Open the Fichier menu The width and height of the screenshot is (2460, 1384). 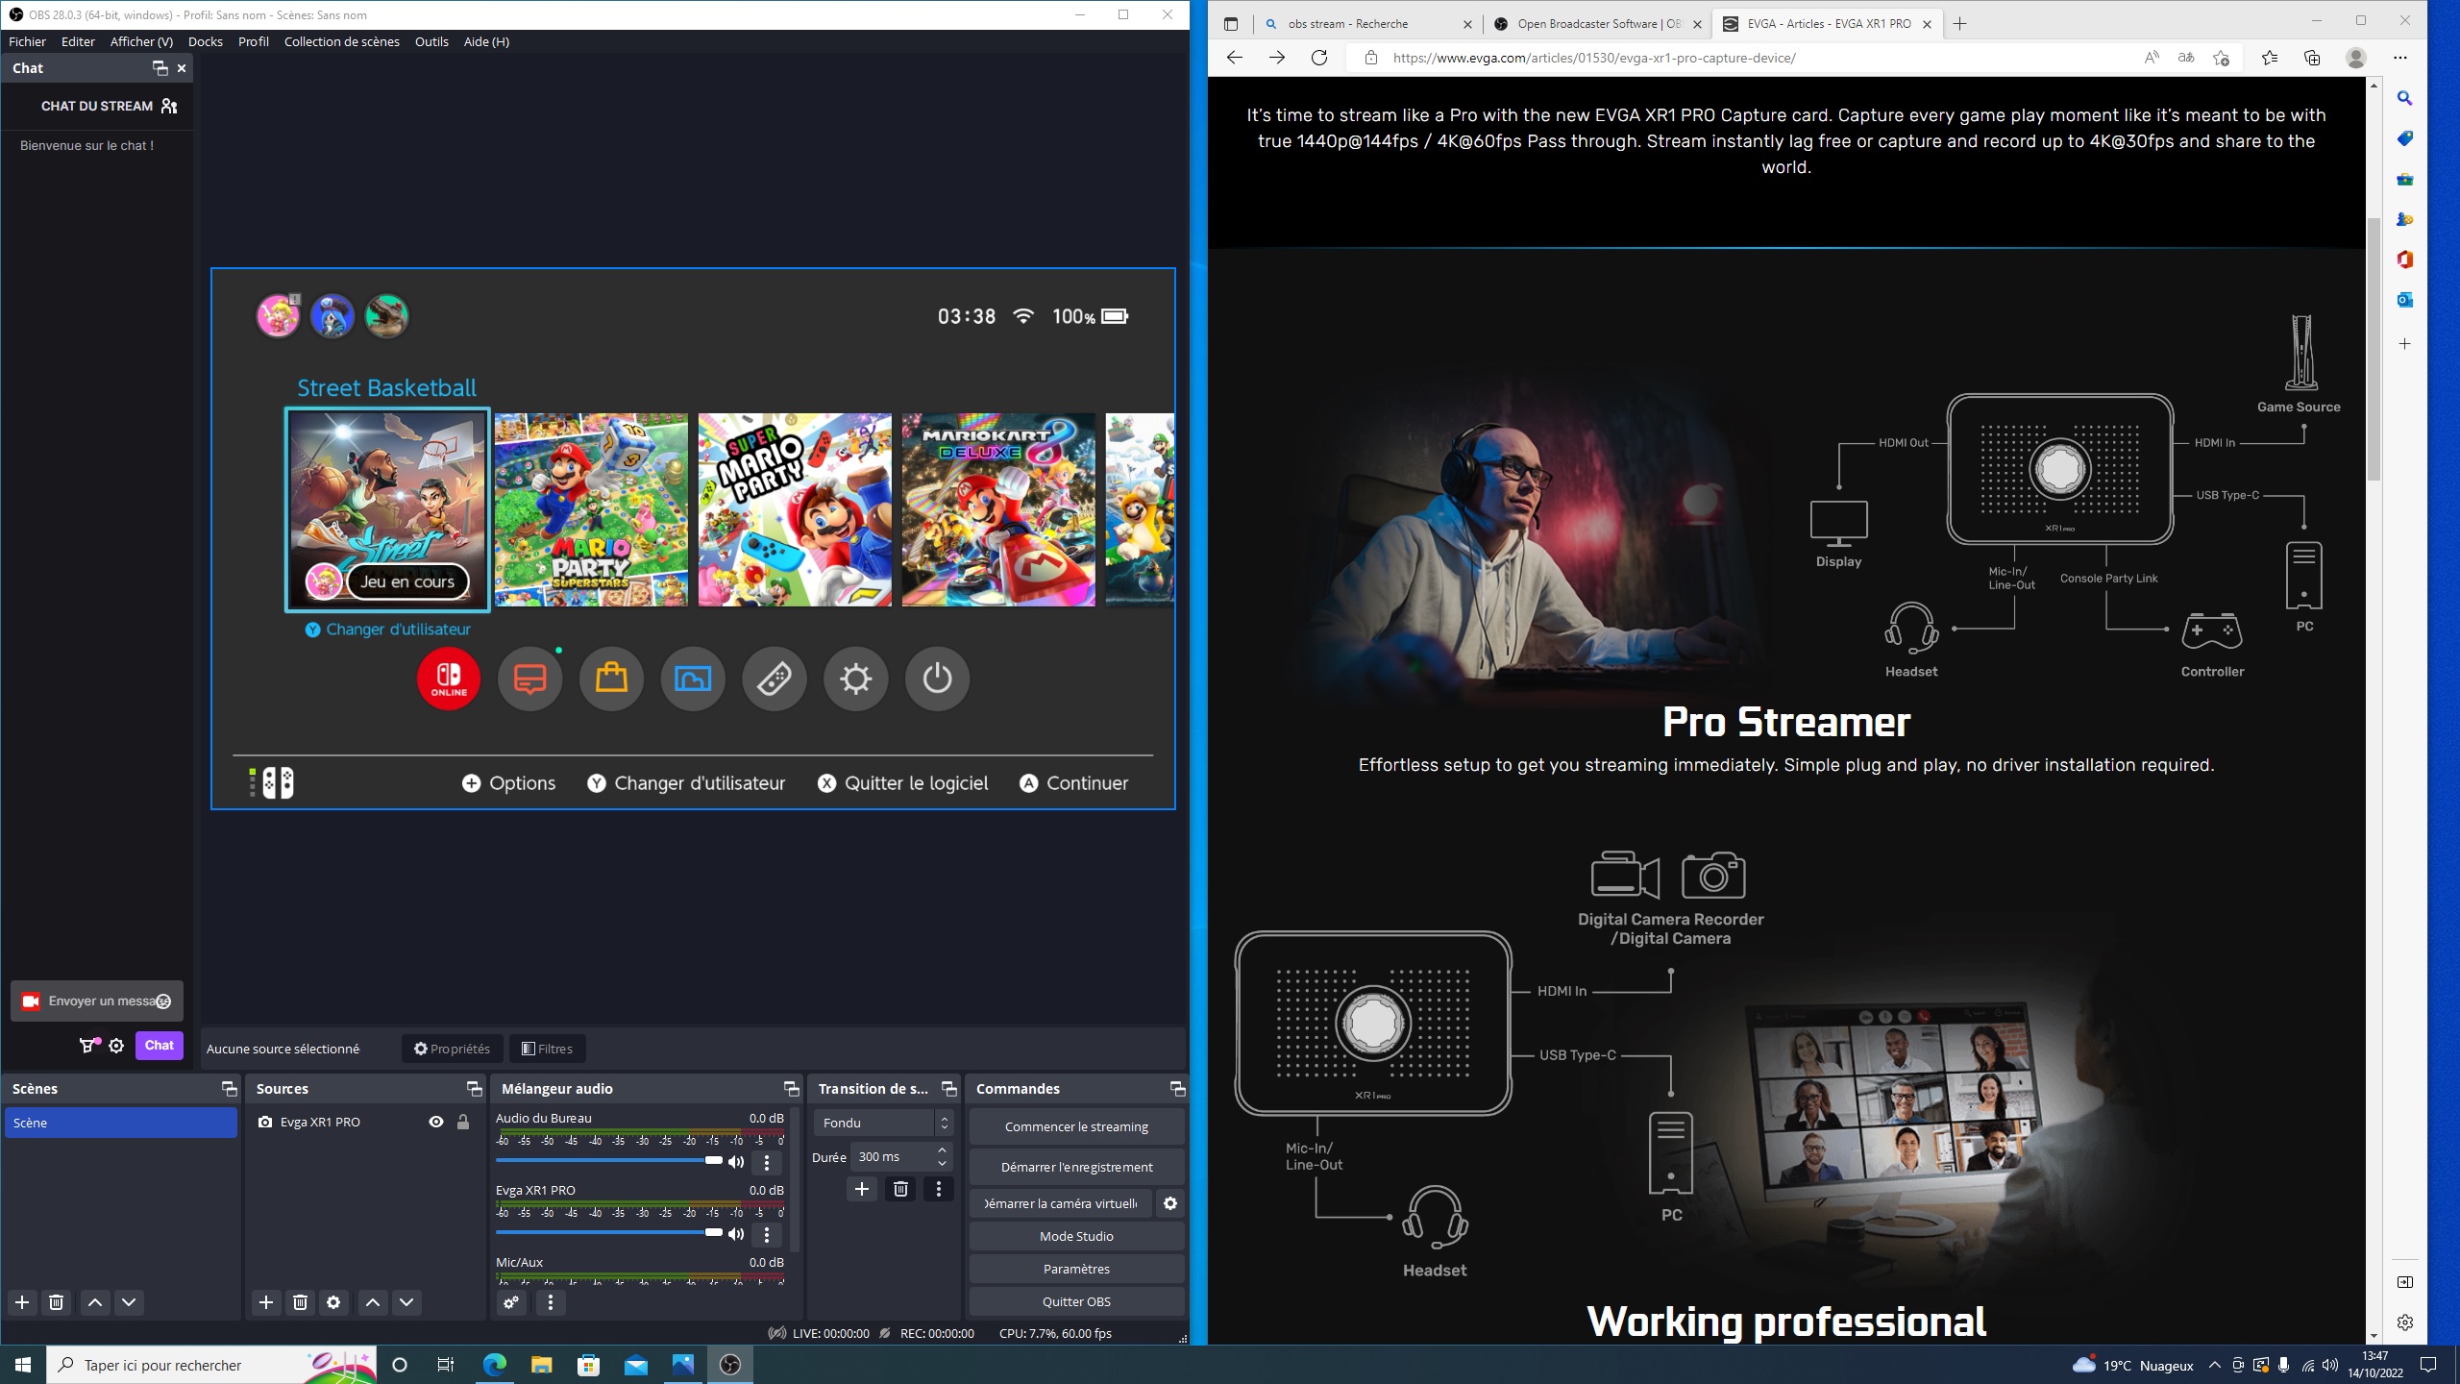click(27, 41)
